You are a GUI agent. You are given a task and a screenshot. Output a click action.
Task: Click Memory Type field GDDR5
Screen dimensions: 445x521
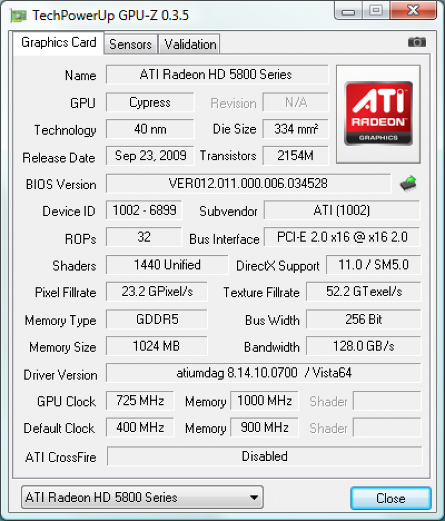[x=157, y=320]
